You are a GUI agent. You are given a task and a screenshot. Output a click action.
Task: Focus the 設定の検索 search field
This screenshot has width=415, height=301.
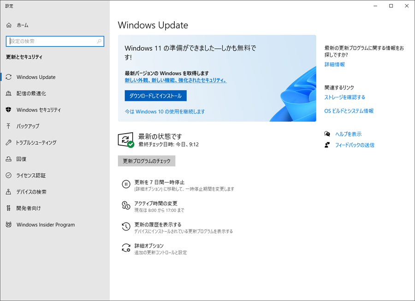tap(55, 41)
